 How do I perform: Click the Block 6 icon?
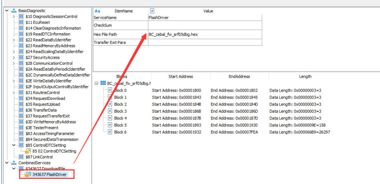point(110,132)
